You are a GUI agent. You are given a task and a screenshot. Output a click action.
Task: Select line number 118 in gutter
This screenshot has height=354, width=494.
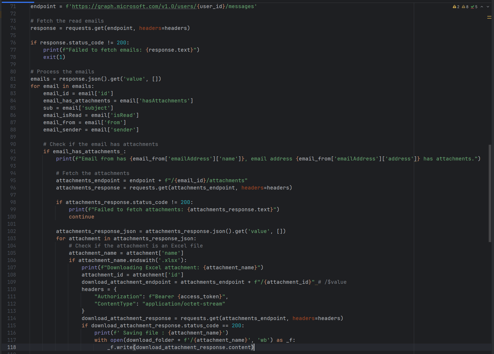12,347
